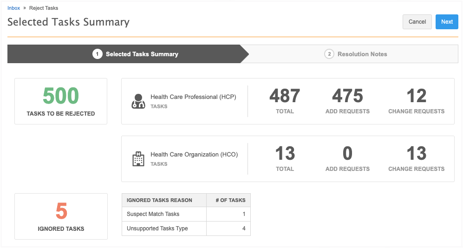Click the Ignored Tasks Reason column header
Screen dimensions: 463x248
pos(159,200)
